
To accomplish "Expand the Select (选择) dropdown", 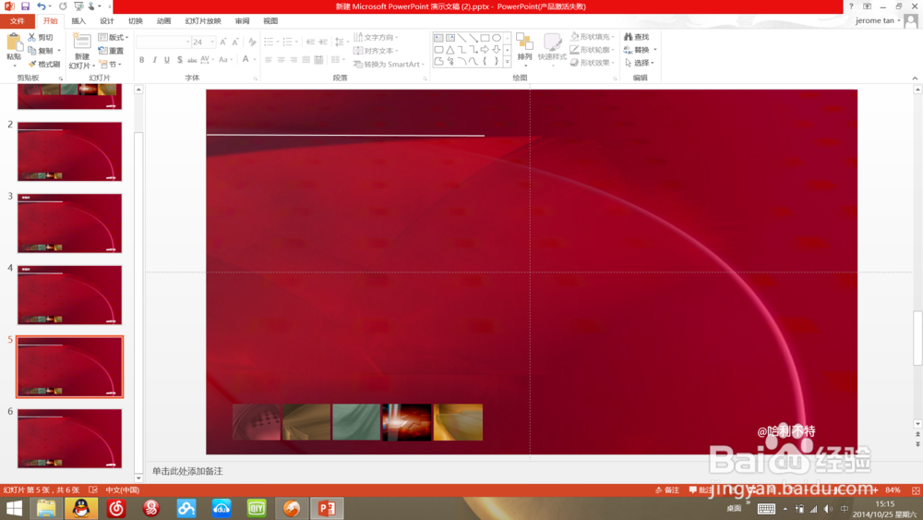I will [x=640, y=63].
